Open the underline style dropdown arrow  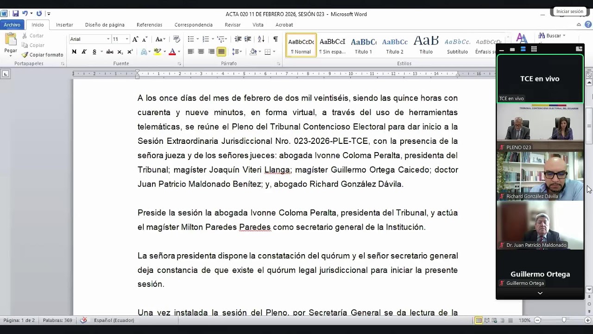[x=101, y=52]
